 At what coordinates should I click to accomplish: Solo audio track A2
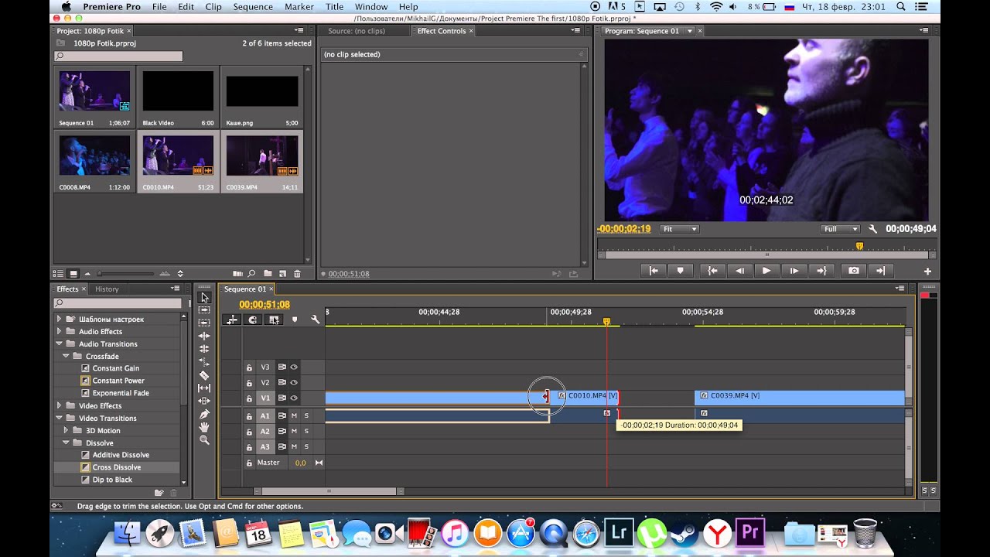point(306,432)
